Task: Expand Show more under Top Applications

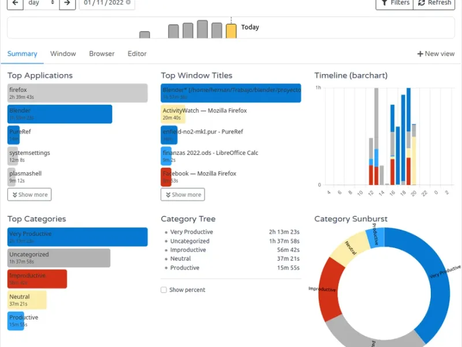Action: click(x=29, y=194)
